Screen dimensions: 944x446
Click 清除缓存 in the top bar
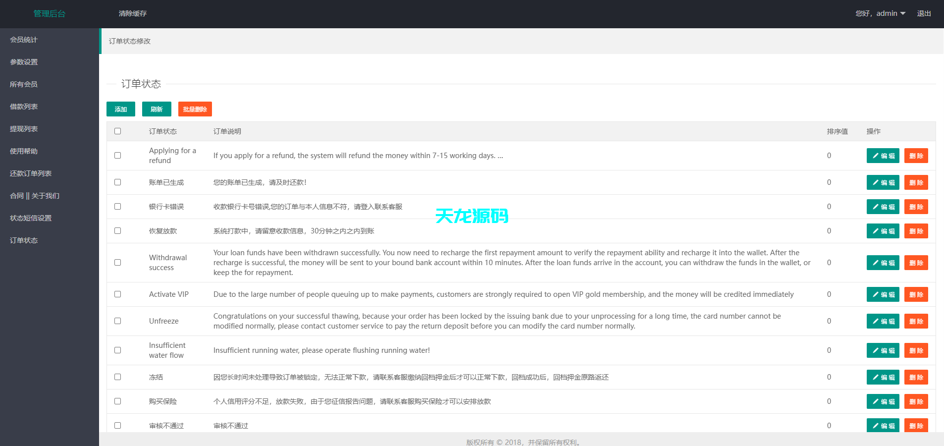point(132,13)
